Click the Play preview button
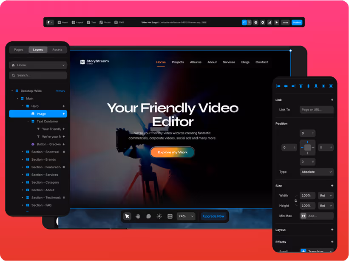 coord(276,23)
